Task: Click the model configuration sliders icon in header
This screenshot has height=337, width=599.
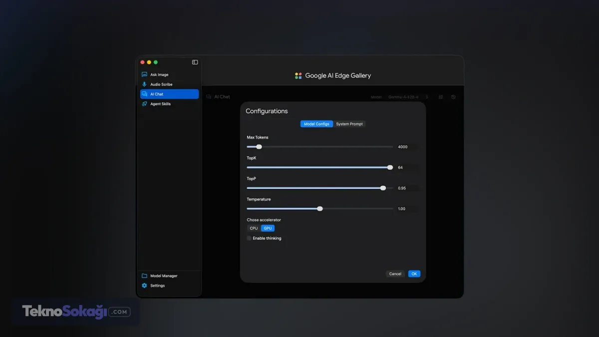Action: (441, 97)
